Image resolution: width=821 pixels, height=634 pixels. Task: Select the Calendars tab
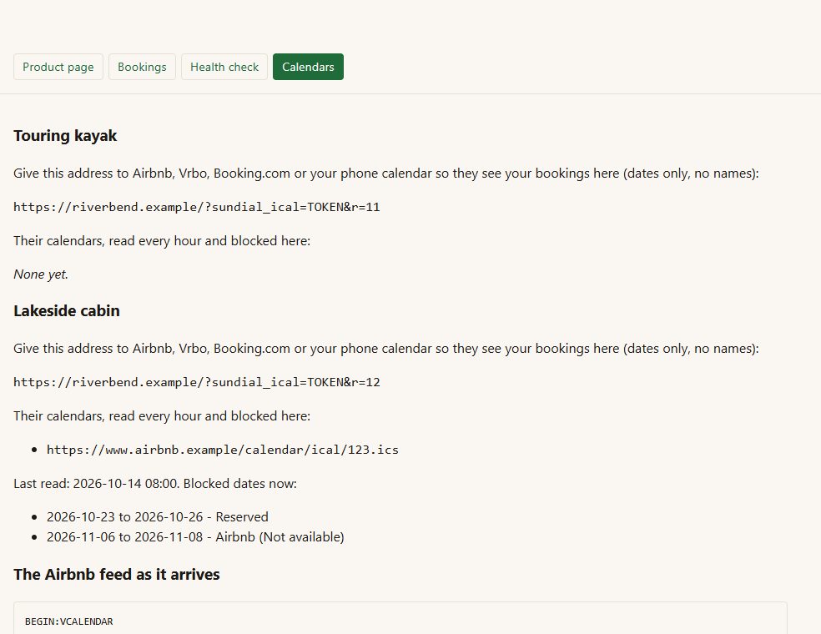point(308,67)
